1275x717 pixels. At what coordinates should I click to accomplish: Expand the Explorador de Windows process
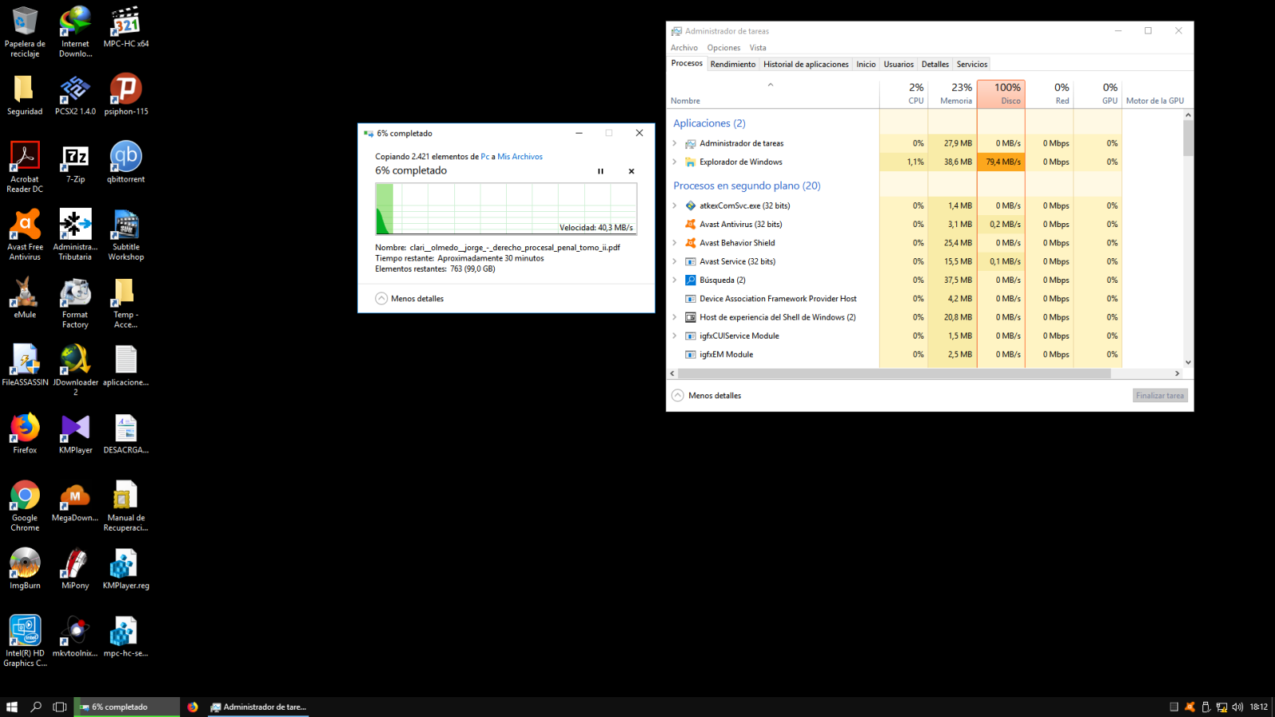pyautogui.click(x=675, y=162)
